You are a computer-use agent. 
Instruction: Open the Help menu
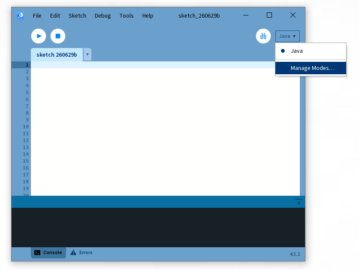pyautogui.click(x=148, y=15)
